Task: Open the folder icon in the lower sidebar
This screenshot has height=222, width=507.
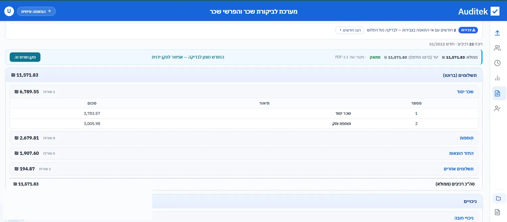Action: (499, 198)
